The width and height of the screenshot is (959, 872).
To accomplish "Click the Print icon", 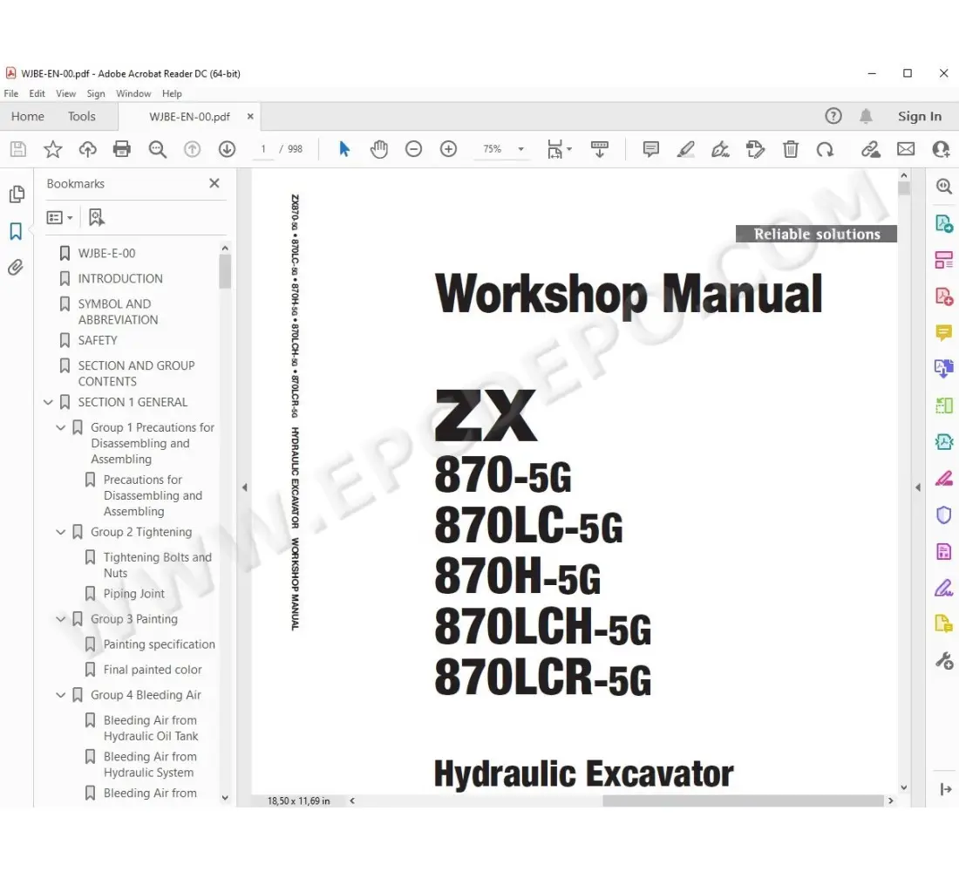I will (121, 148).
